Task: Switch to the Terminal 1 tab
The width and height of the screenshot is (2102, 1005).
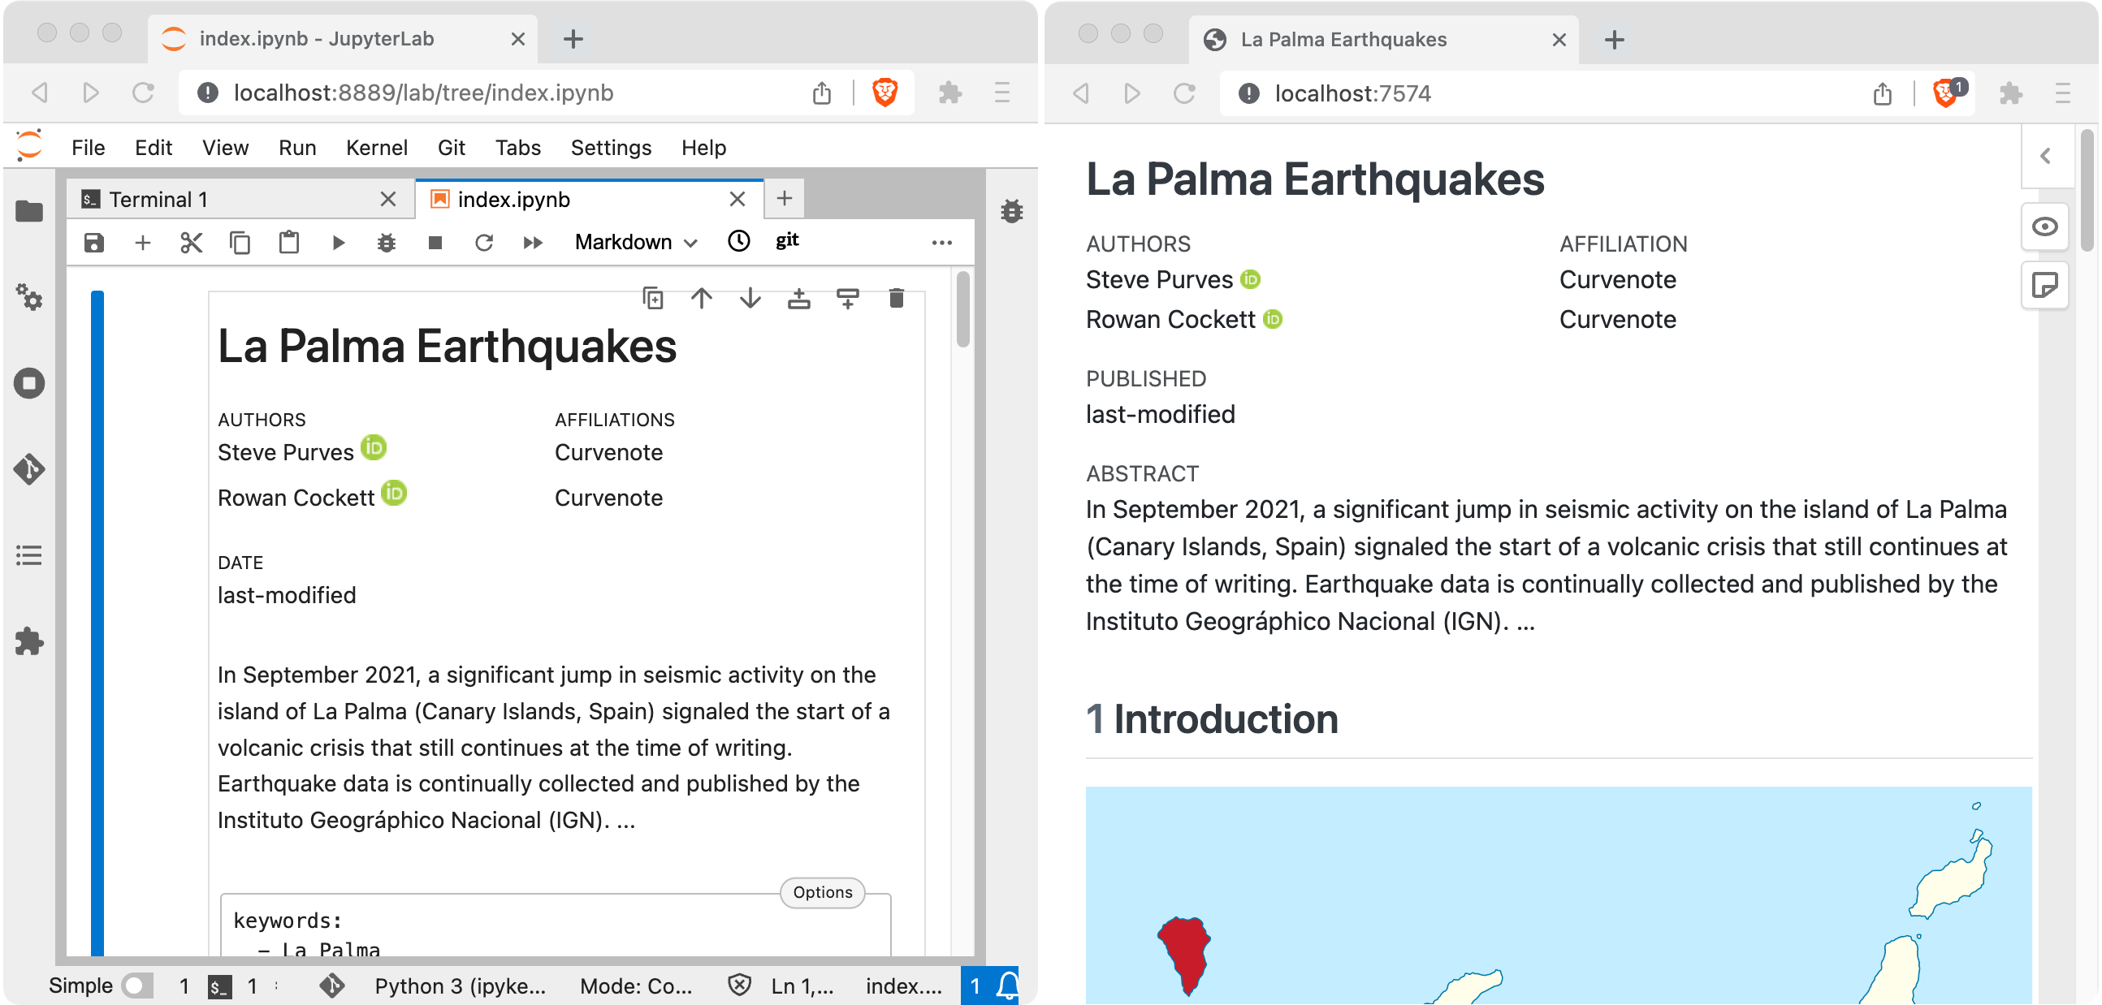Action: coord(159,198)
